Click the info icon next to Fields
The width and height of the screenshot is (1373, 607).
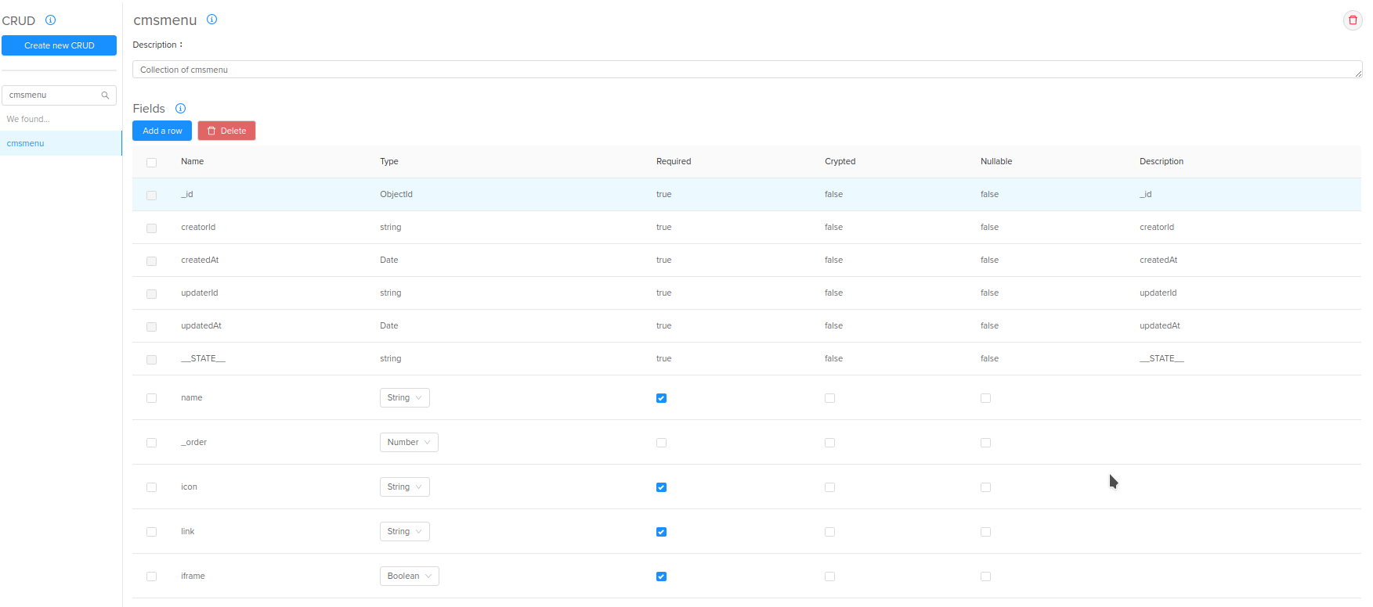coord(180,109)
